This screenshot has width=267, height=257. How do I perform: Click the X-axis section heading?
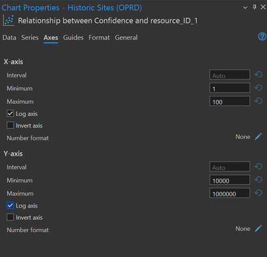click(13, 61)
